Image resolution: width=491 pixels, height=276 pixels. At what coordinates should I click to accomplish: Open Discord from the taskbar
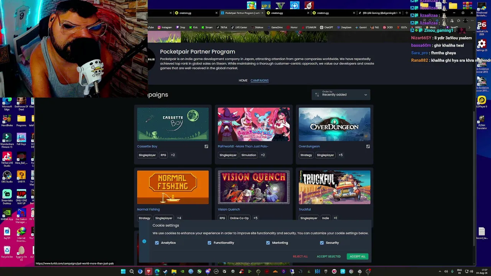[208, 271]
